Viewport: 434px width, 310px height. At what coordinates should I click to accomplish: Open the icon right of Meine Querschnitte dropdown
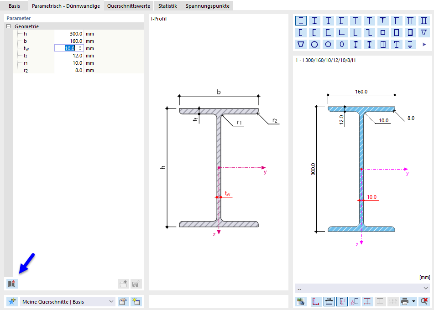[124, 301]
